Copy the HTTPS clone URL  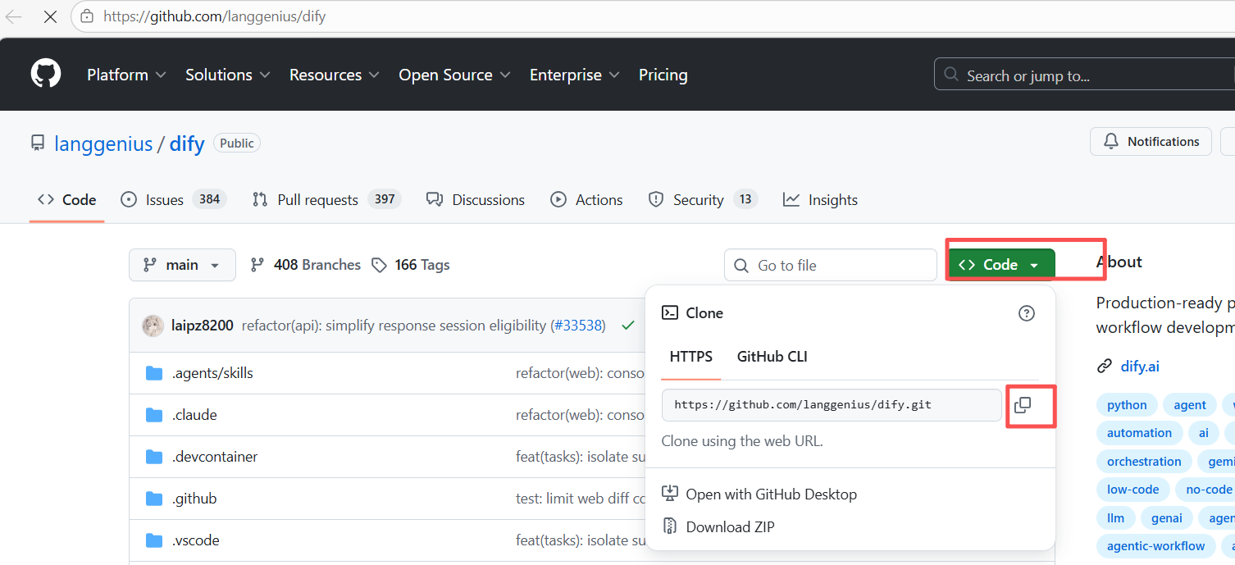(x=1023, y=405)
